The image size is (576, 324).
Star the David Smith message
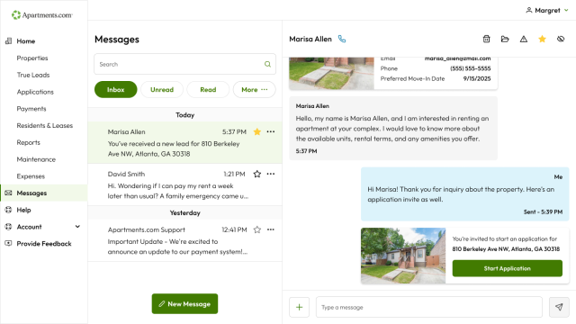tap(257, 174)
